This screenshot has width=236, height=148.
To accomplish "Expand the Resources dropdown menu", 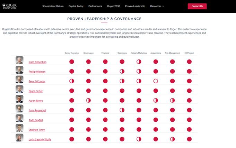I will point(157,6).
